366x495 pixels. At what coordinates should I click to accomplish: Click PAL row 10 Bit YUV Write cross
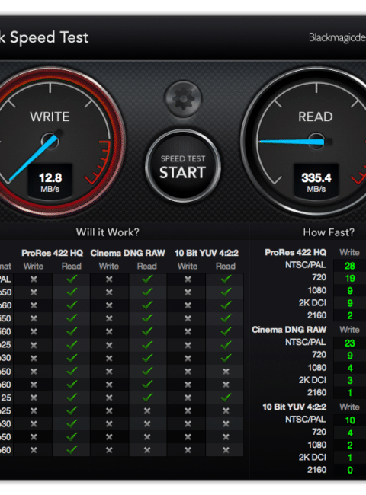[x=188, y=279]
